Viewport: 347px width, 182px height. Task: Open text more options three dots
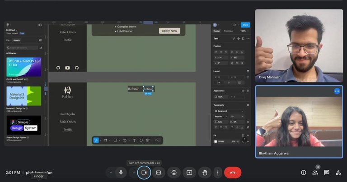coord(248,39)
